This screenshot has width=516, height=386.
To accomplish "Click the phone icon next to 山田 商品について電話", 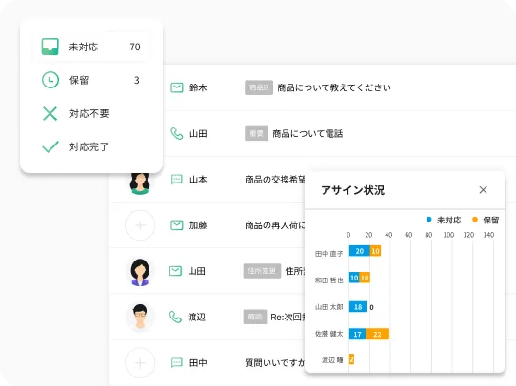I will tap(177, 134).
